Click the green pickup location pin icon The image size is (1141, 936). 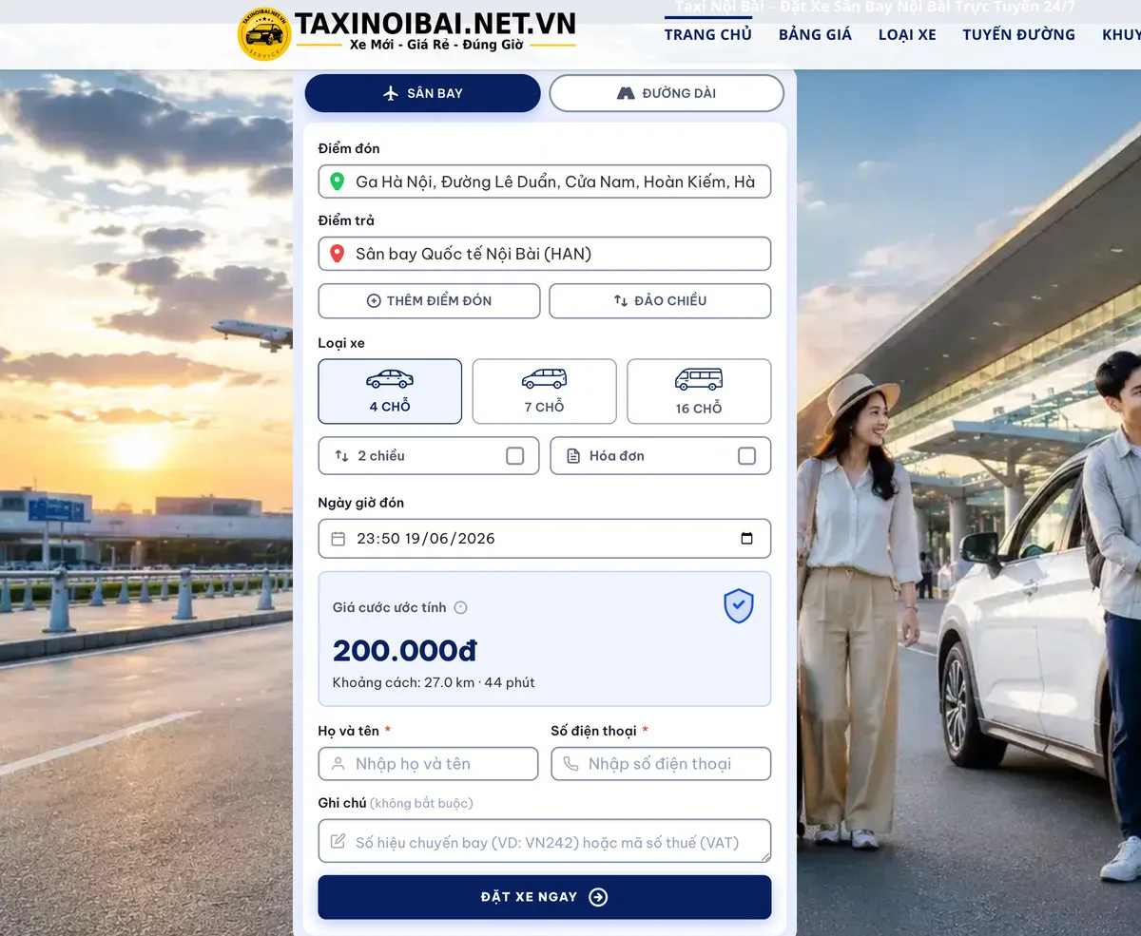pyautogui.click(x=337, y=181)
